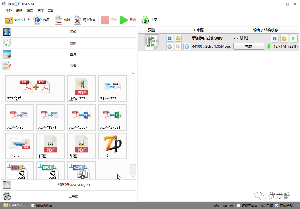Select the 加密 PDF encrypt tool
This screenshot has width=300, height=209.
82,146
